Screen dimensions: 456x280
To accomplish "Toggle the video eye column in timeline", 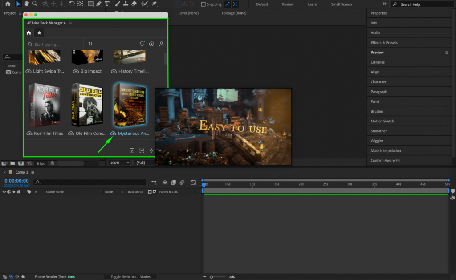I will [x=4, y=191].
